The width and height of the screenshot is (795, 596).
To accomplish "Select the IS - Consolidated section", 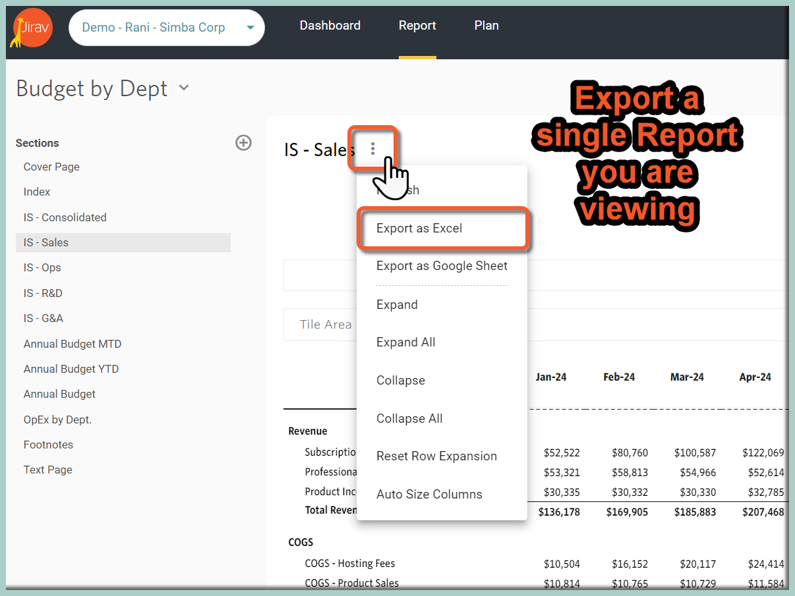I will (65, 217).
